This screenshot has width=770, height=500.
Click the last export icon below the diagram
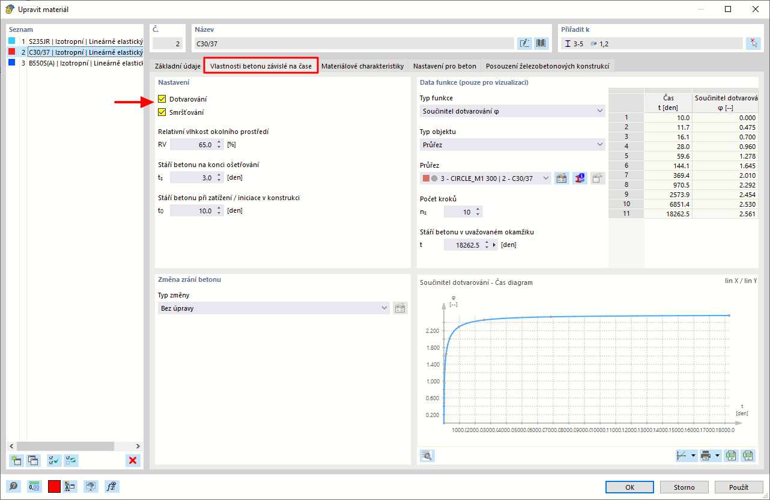pos(748,456)
